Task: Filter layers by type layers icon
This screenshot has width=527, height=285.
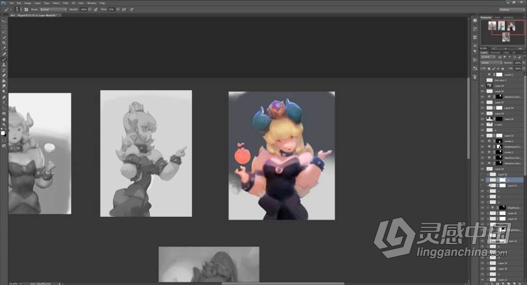Action: (509, 57)
